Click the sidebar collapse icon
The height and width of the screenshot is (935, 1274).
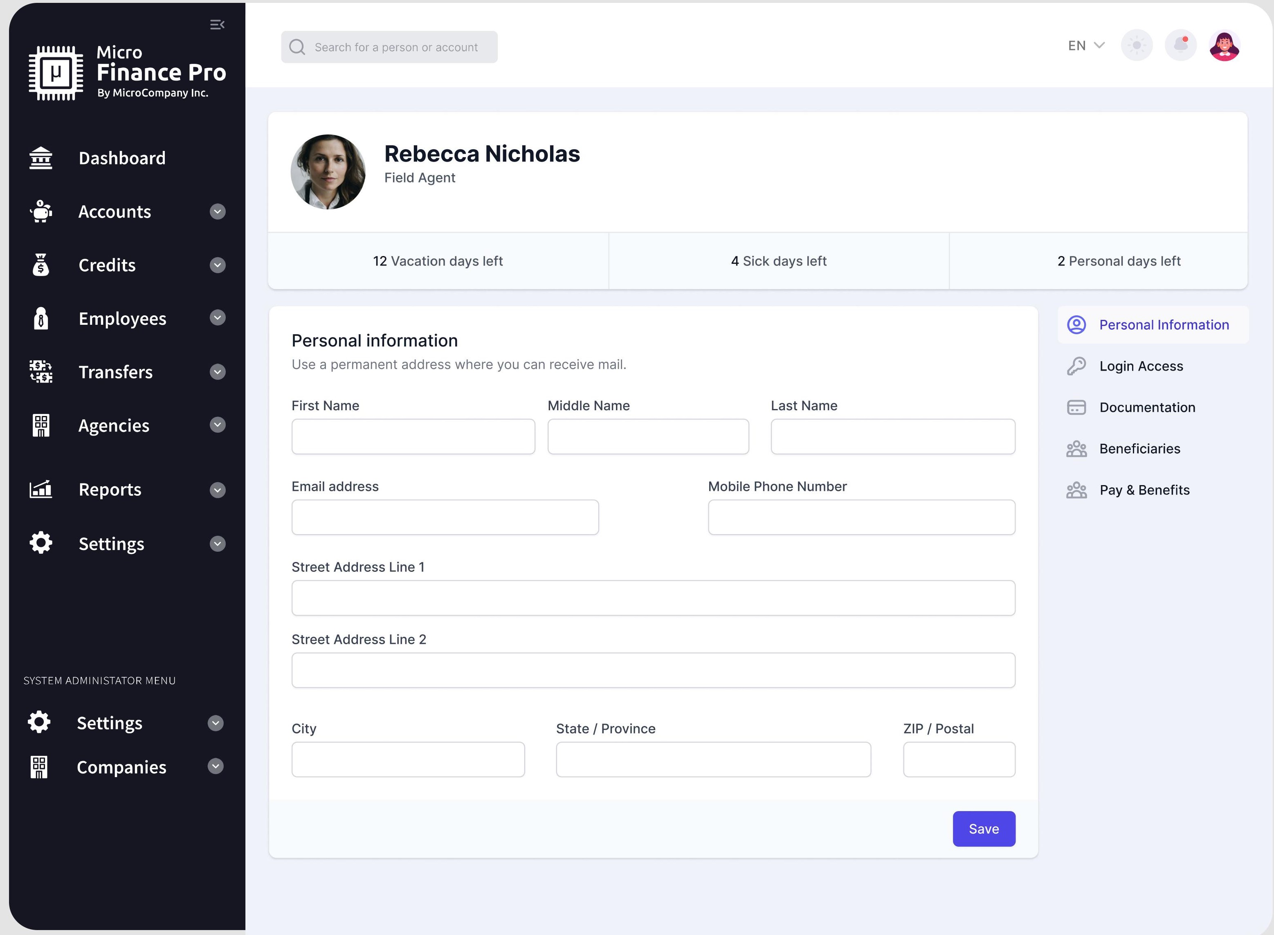pos(217,25)
